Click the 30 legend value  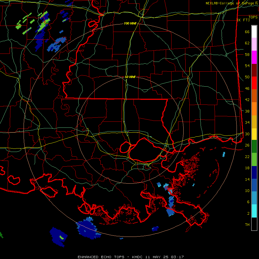247,134
